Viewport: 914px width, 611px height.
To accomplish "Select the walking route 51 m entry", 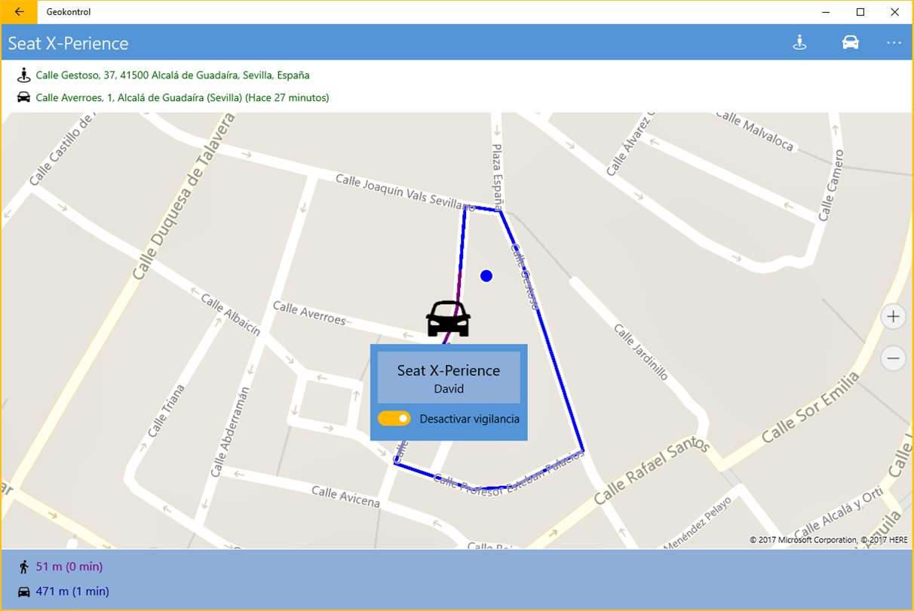I will (x=69, y=566).
